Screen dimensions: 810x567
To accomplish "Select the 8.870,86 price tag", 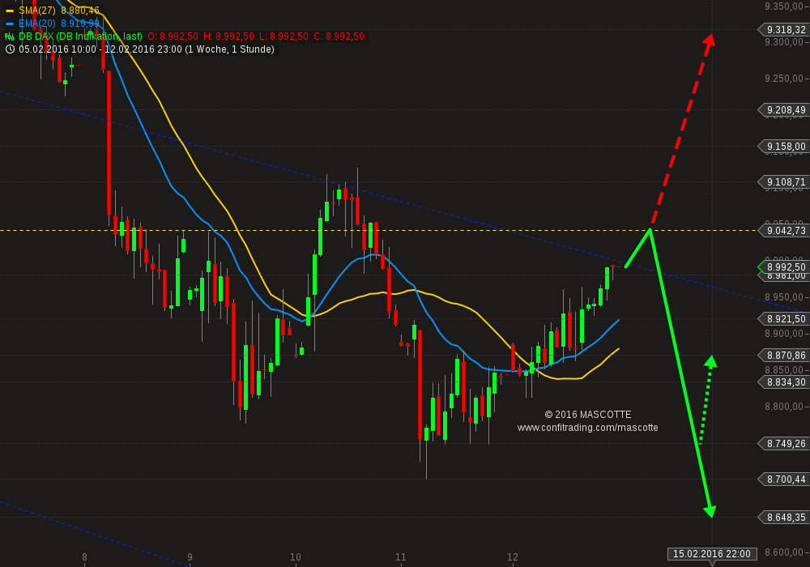I will [x=782, y=355].
